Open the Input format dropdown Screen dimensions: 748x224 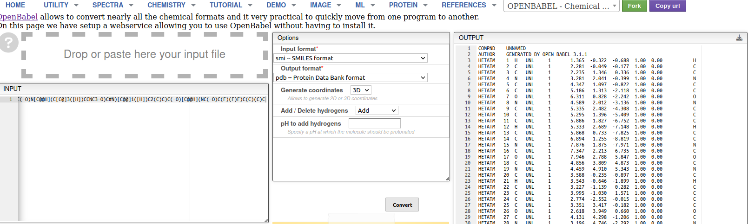coord(351,58)
